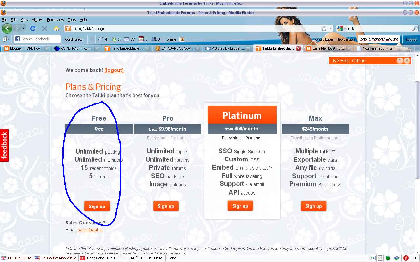Click the red running-man status bar icon
The width and height of the screenshot is (420, 262).
tap(406, 258)
